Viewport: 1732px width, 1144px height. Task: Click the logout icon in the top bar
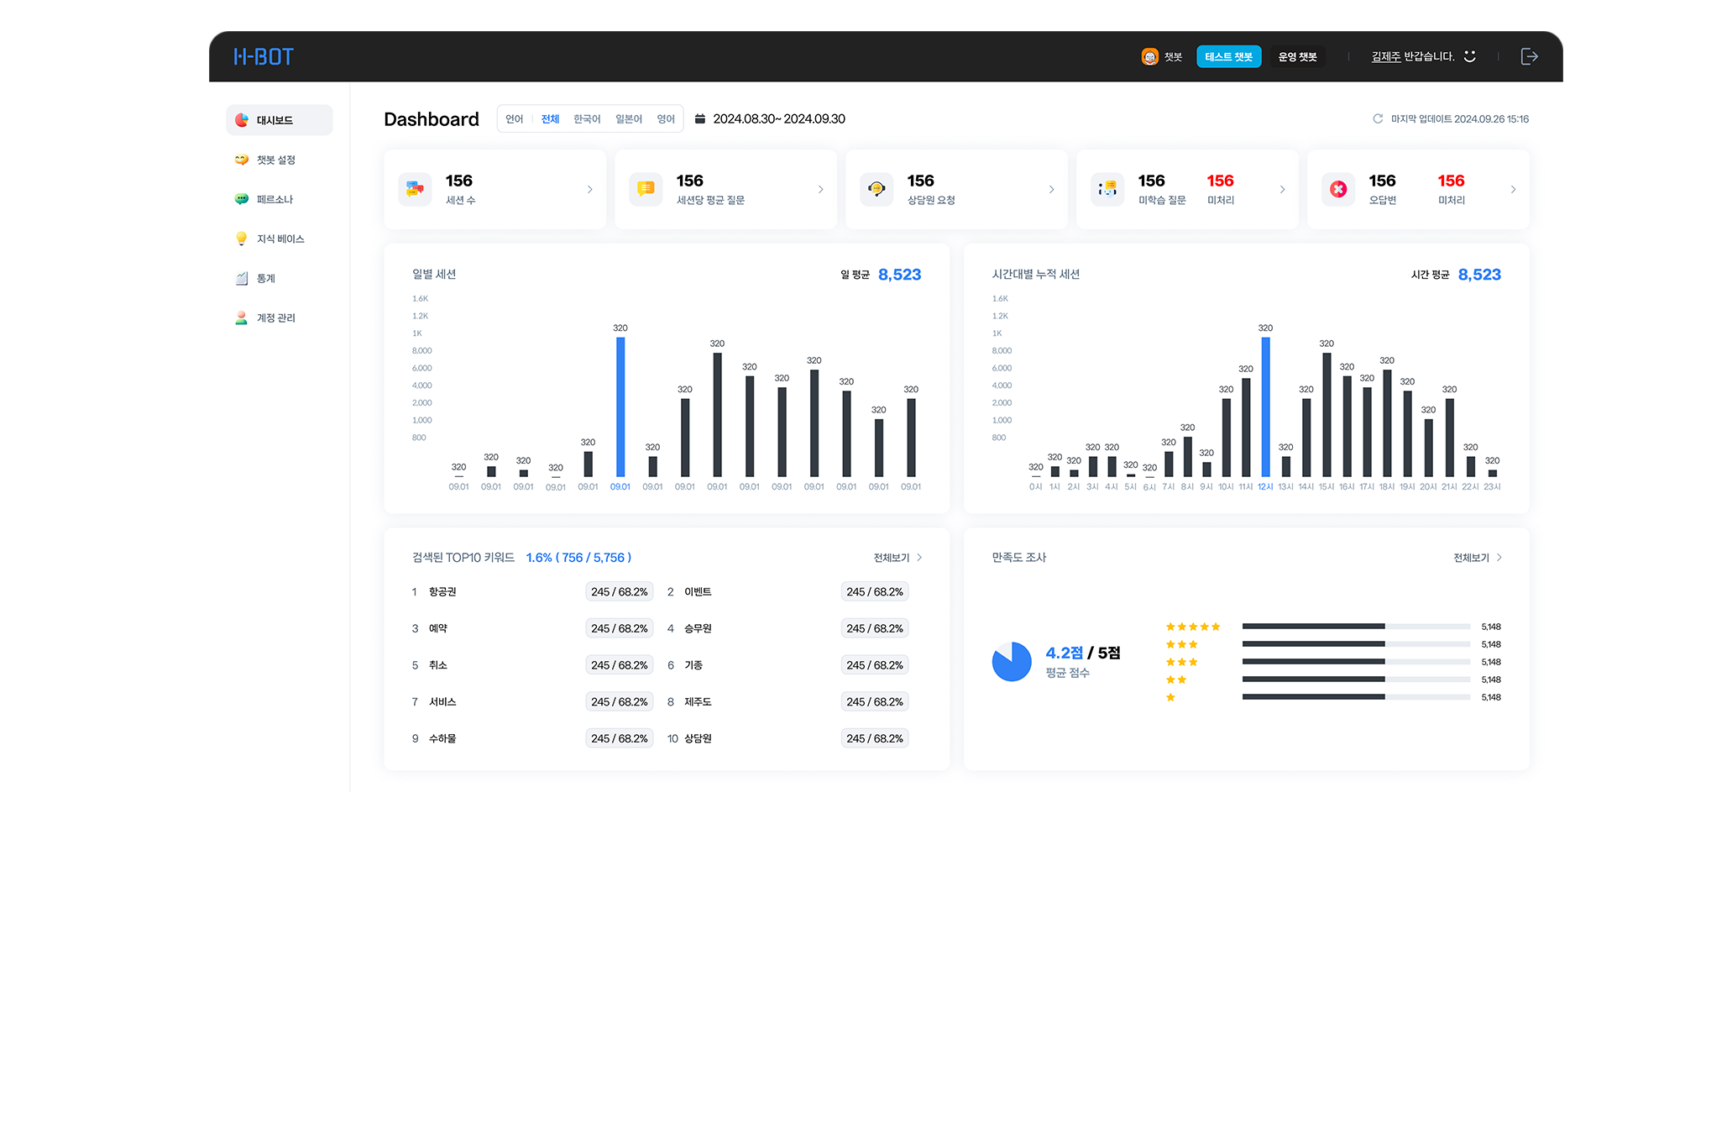click(x=1530, y=55)
